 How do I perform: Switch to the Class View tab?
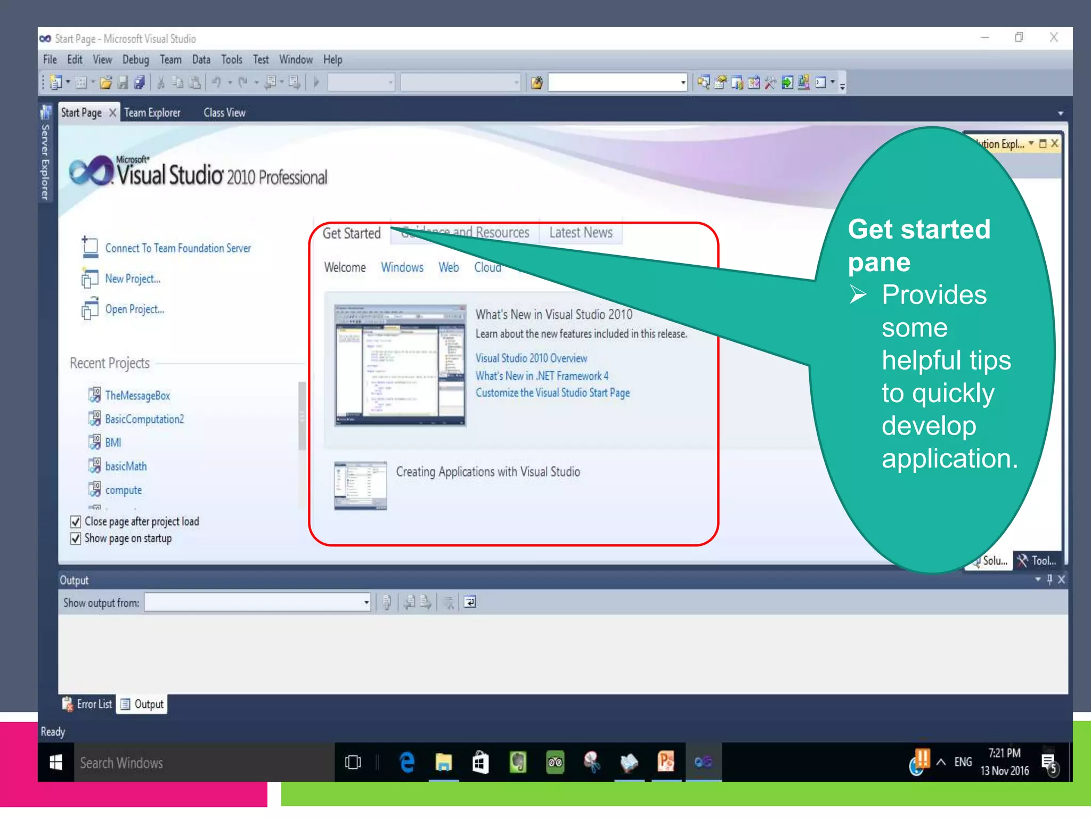click(224, 113)
